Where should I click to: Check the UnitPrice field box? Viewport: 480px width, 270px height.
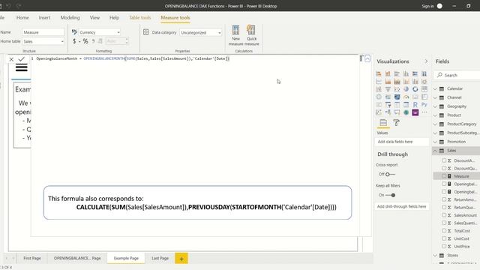point(444,246)
